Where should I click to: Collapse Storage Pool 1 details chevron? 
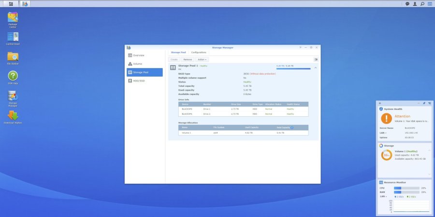(316, 68)
